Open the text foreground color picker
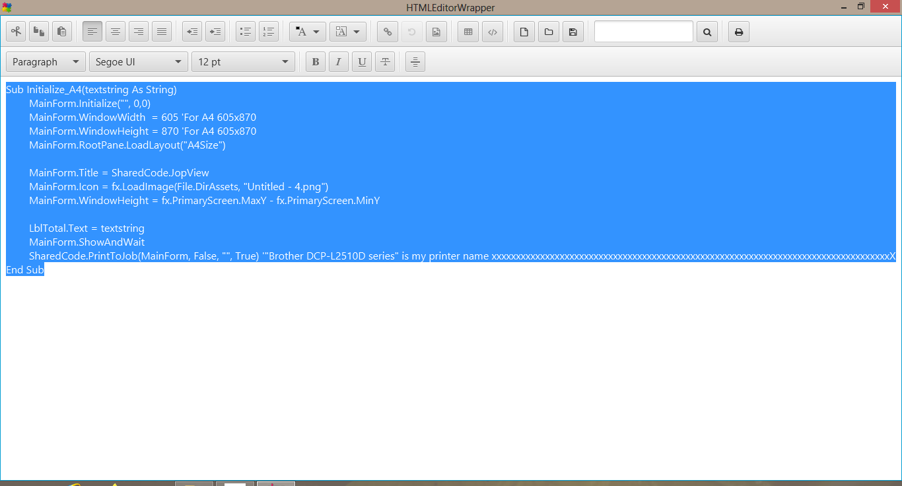 pyautogui.click(x=308, y=32)
